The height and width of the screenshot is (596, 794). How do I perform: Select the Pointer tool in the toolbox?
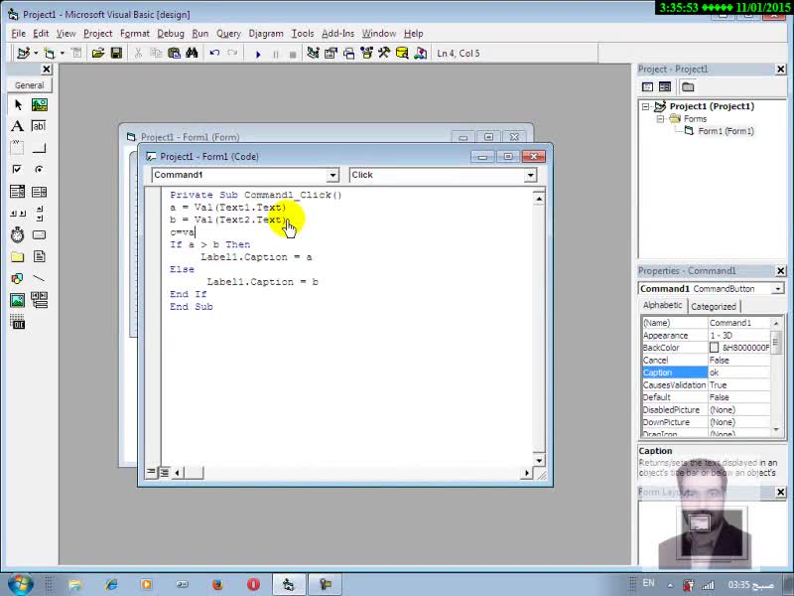click(x=18, y=105)
